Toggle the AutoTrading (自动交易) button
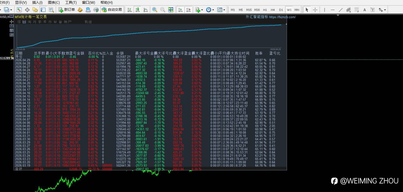403x192 pixels. pos(112,10)
